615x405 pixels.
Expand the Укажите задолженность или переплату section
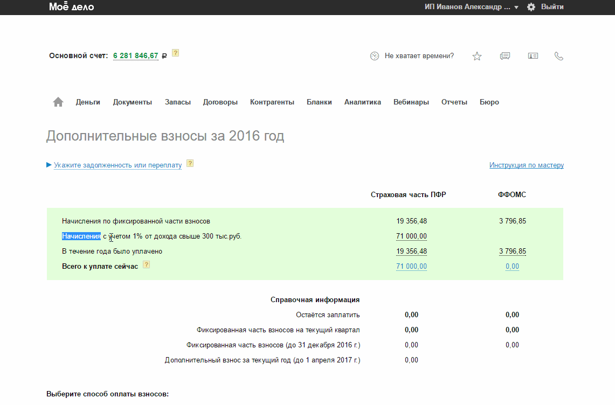click(118, 165)
